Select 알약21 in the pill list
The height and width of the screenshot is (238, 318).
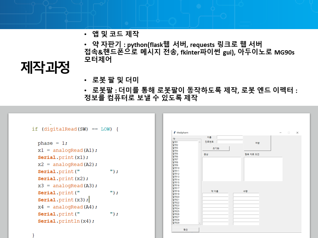[x=176, y=200]
